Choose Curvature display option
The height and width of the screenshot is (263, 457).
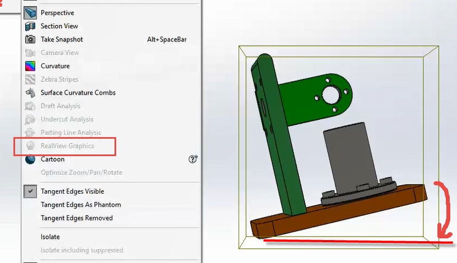click(55, 66)
